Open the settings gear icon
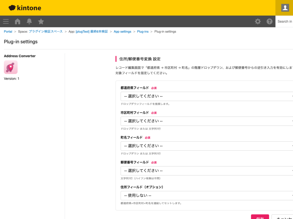Image resolution: width=293 pixels, height=219 pixels. coord(258,21)
